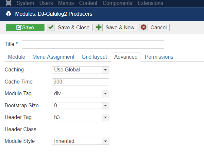Click the module cube icon in header
This screenshot has width=204, height=167.
coord(8,14)
